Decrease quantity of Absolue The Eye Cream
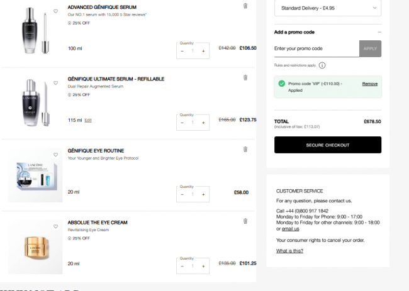This screenshot has height=291, width=409. coord(182,266)
